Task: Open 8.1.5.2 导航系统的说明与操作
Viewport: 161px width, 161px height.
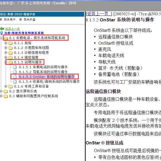Action: coord(43,72)
